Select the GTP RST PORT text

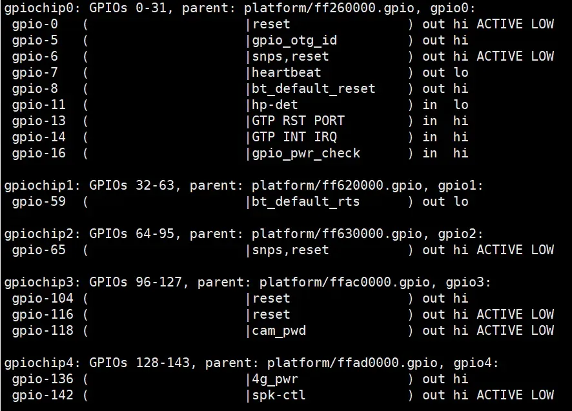coord(298,121)
